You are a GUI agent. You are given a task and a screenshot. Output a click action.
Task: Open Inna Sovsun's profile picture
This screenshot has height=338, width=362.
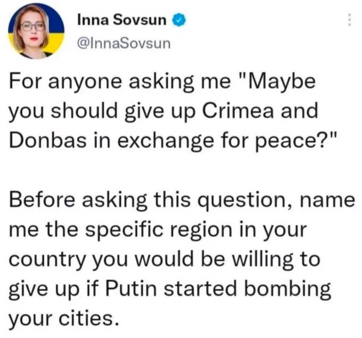click(36, 31)
